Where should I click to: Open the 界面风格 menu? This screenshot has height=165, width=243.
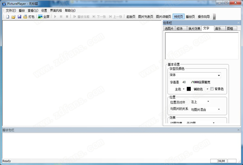pos(56,11)
